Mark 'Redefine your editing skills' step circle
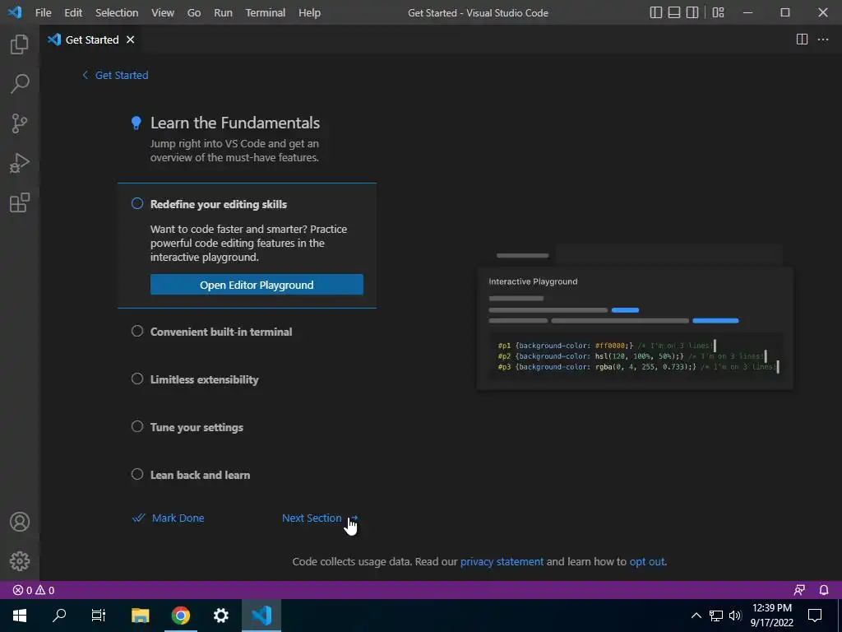 point(137,204)
